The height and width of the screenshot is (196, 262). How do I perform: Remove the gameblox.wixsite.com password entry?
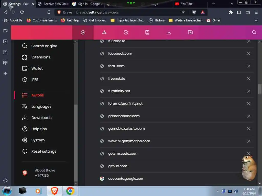coord(249,129)
